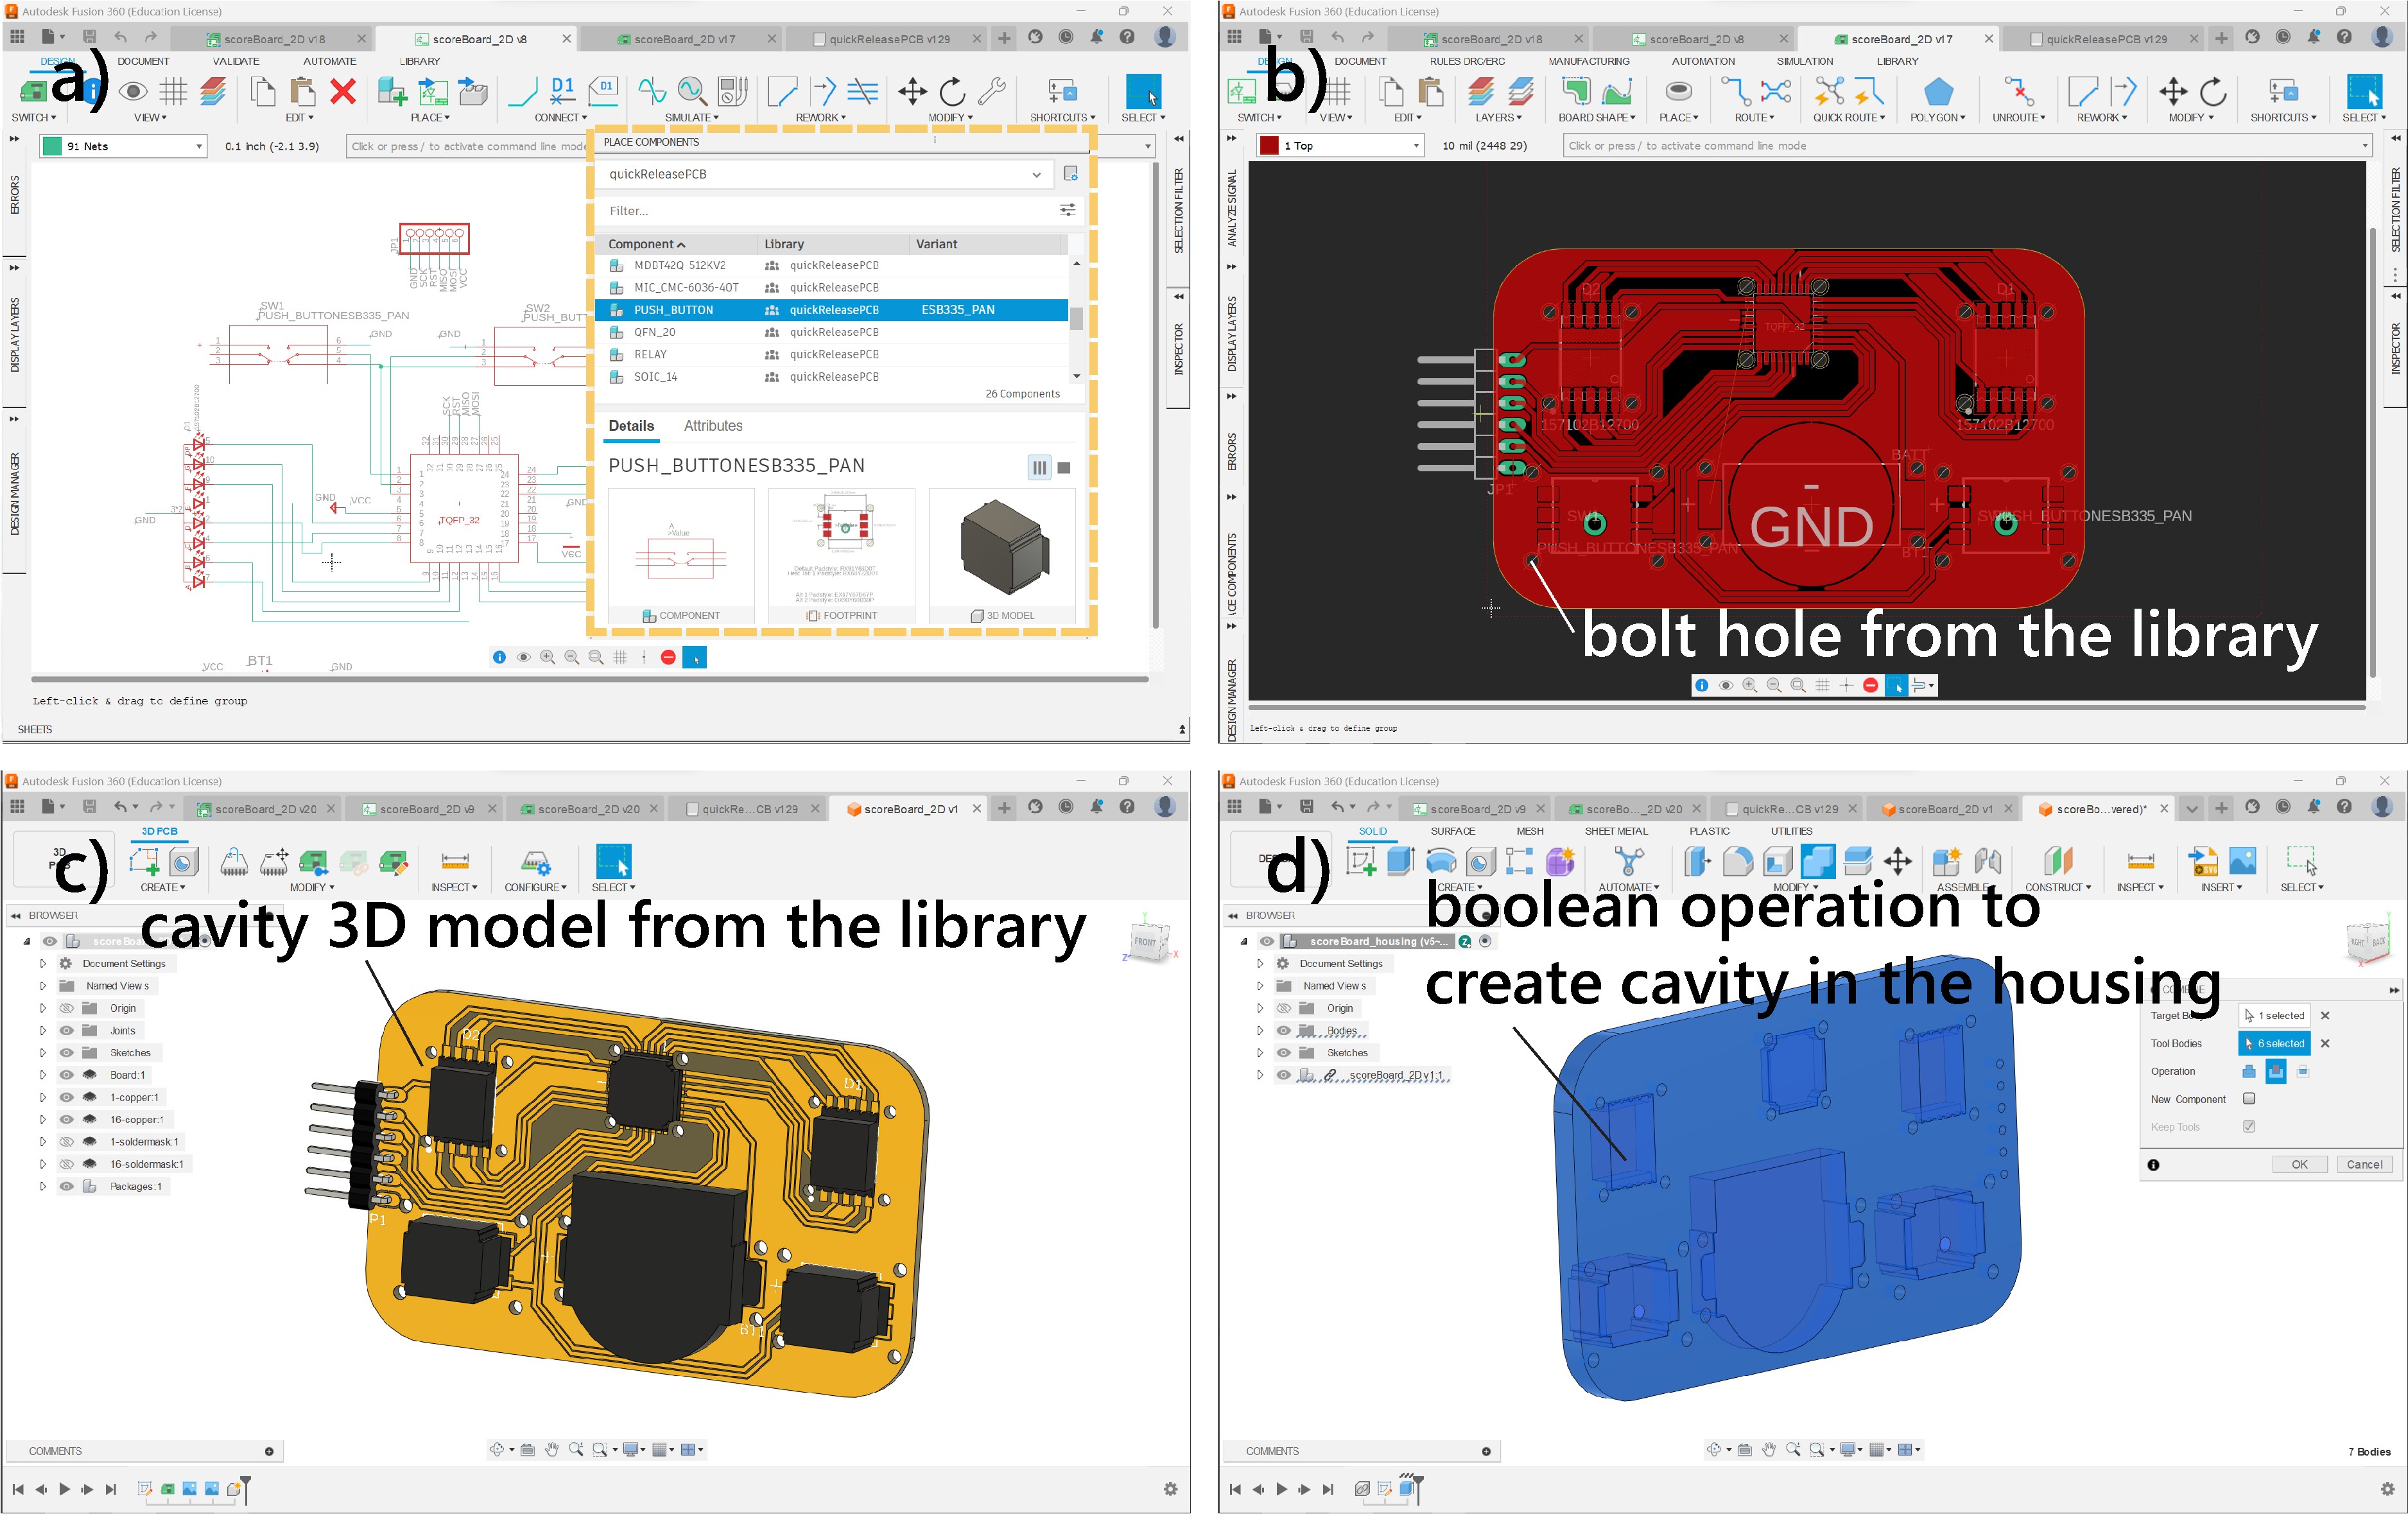This screenshot has height=1514, width=2408.
Task: Switch to the VALIDATE tab in window a
Action: 236,61
